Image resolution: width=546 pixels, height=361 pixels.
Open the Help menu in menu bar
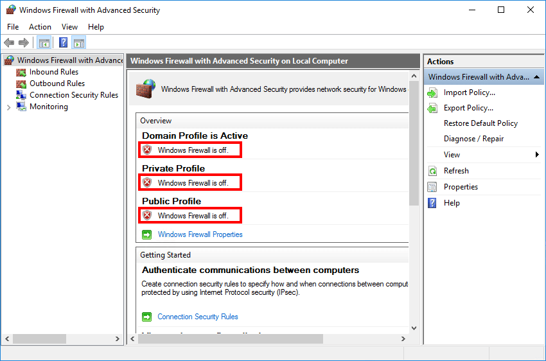pos(96,27)
